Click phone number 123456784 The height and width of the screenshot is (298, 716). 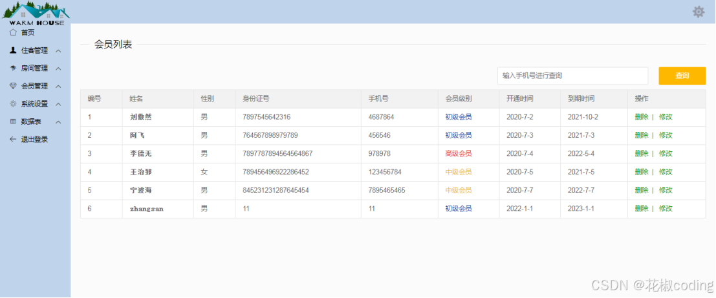coord(384,171)
